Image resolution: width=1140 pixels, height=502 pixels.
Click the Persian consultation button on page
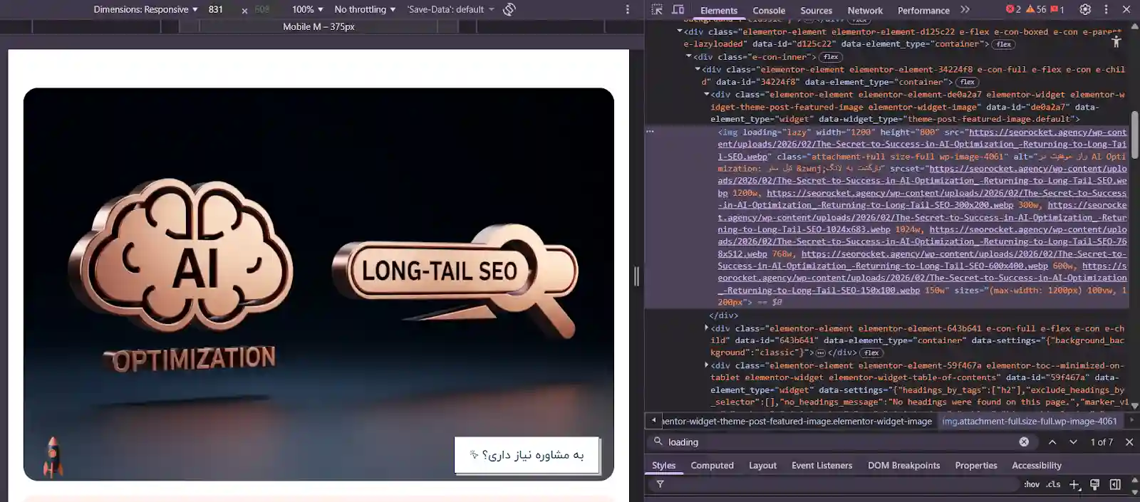click(x=527, y=455)
